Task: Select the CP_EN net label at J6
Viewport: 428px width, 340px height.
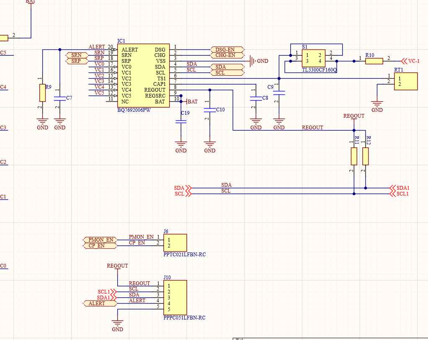Action: 137,242
